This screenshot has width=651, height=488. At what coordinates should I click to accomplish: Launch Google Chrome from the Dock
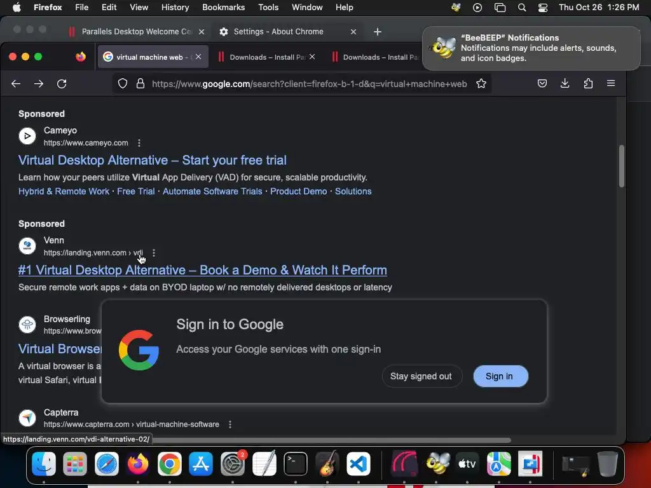tap(169, 463)
